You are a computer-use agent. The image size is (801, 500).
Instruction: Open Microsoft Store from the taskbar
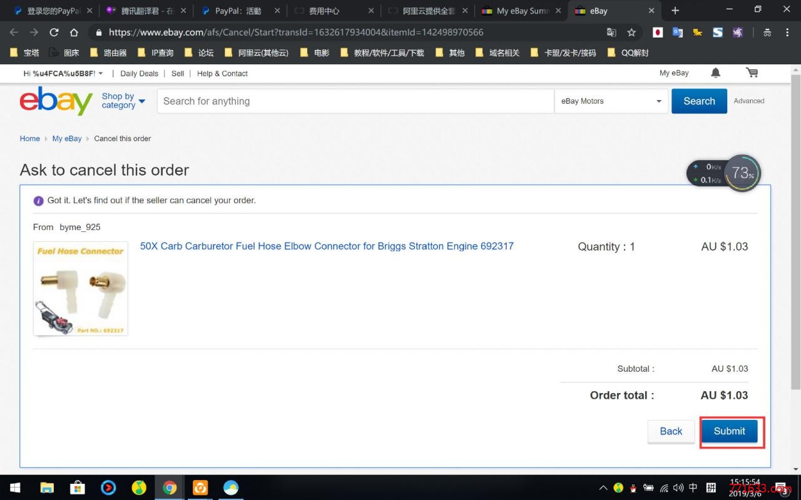tap(78, 487)
